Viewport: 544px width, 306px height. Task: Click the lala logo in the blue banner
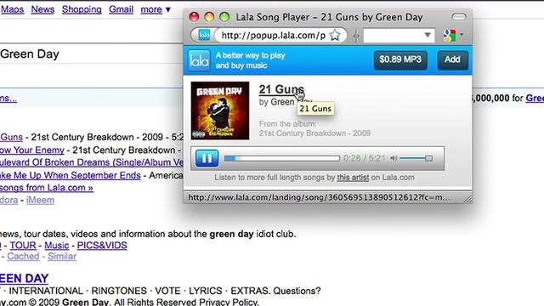199,60
